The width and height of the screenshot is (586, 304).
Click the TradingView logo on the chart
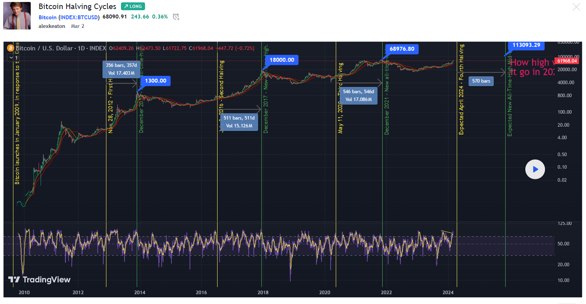click(39, 280)
